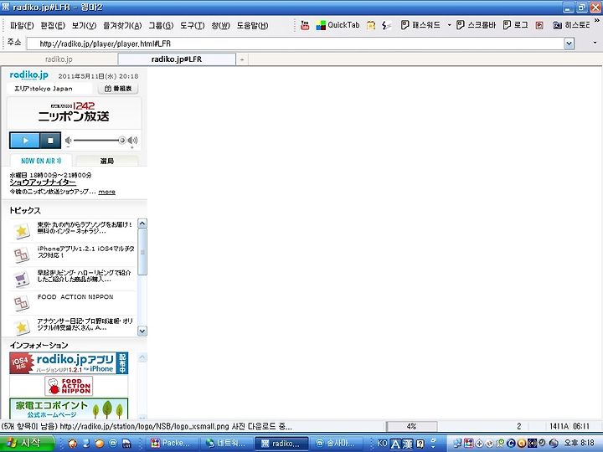Viewport: 603px width, 452px height.
Task: Open topic iPhoneアプリv1.2.1 iOS4マルチタスク対応
Action: (85, 252)
